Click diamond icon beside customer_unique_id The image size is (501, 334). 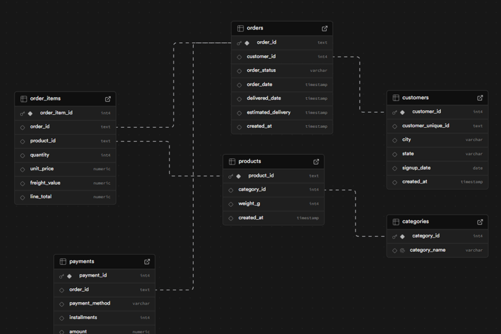point(395,127)
